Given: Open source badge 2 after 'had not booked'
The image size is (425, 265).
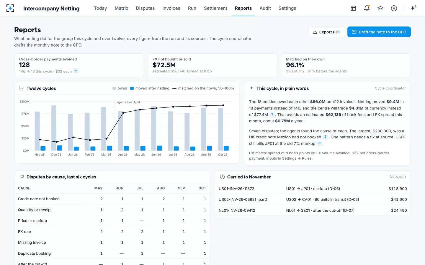Looking at the screenshot, I should coord(325,137).
